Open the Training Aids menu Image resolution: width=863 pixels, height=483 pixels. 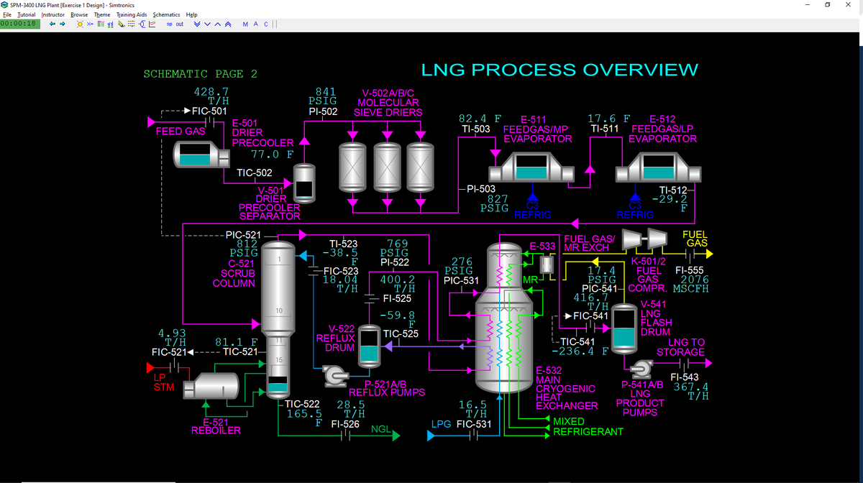pos(132,14)
